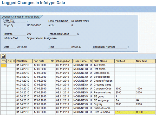
Task: Click the highlighted E10 old field cell
Action: tap(124, 112)
